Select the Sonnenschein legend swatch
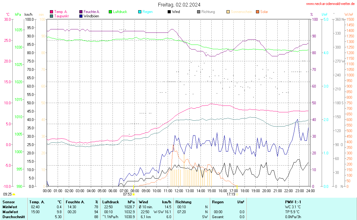The height and width of the screenshot is (220, 357). click(x=228, y=12)
